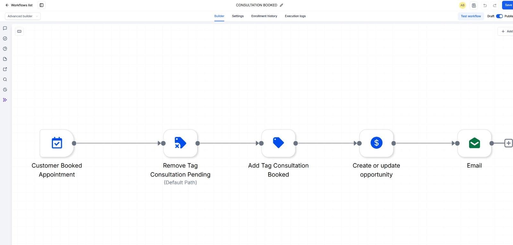Click the undo arrow icon
This screenshot has width=513, height=245.
click(x=485, y=5)
